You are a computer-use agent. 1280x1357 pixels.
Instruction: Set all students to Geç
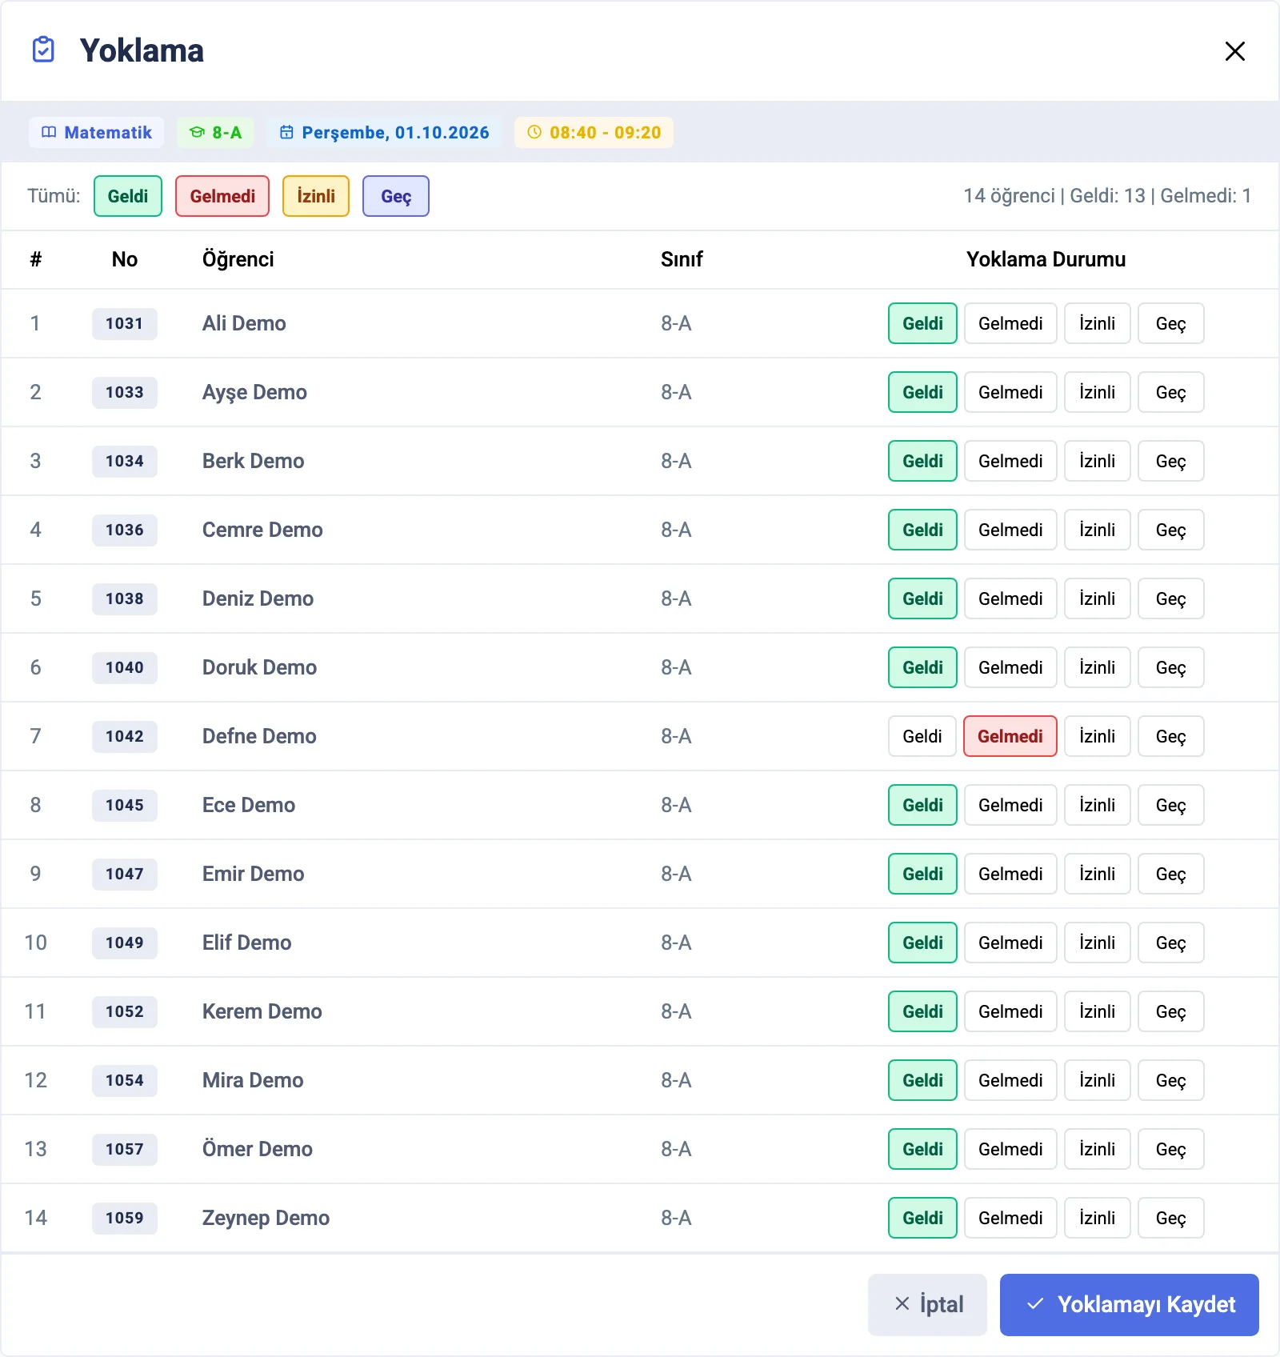click(x=396, y=196)
